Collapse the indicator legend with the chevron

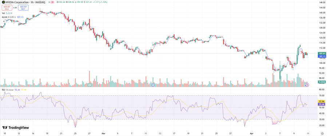point(4,21)
